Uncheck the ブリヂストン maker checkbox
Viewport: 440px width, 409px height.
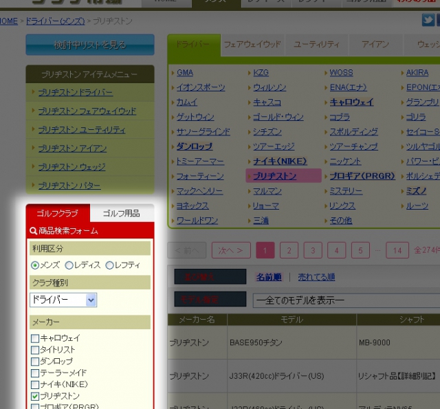35,397
